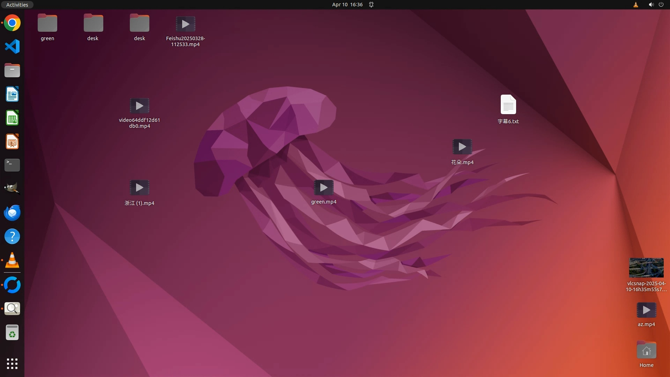Select the green.mp4 video file
Viewport: 670px width, 377px height.
pyautogui.click(x=323, y=188)
